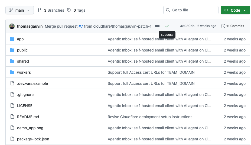This screenshot has width=251, height=145.
Task: Open the green Code dropdown button
Action: click(x=235, y=10)
